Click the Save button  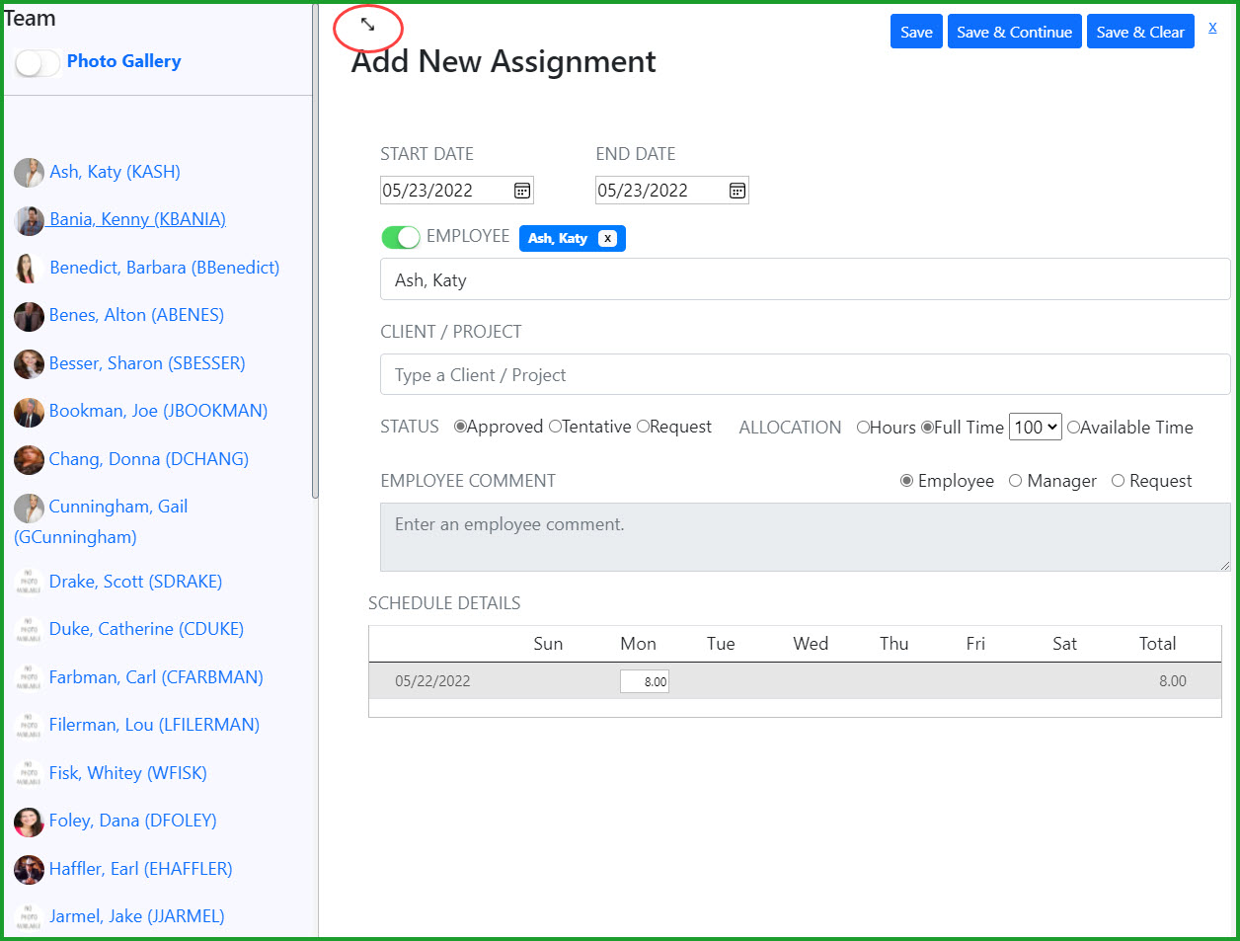coord(916,32)
